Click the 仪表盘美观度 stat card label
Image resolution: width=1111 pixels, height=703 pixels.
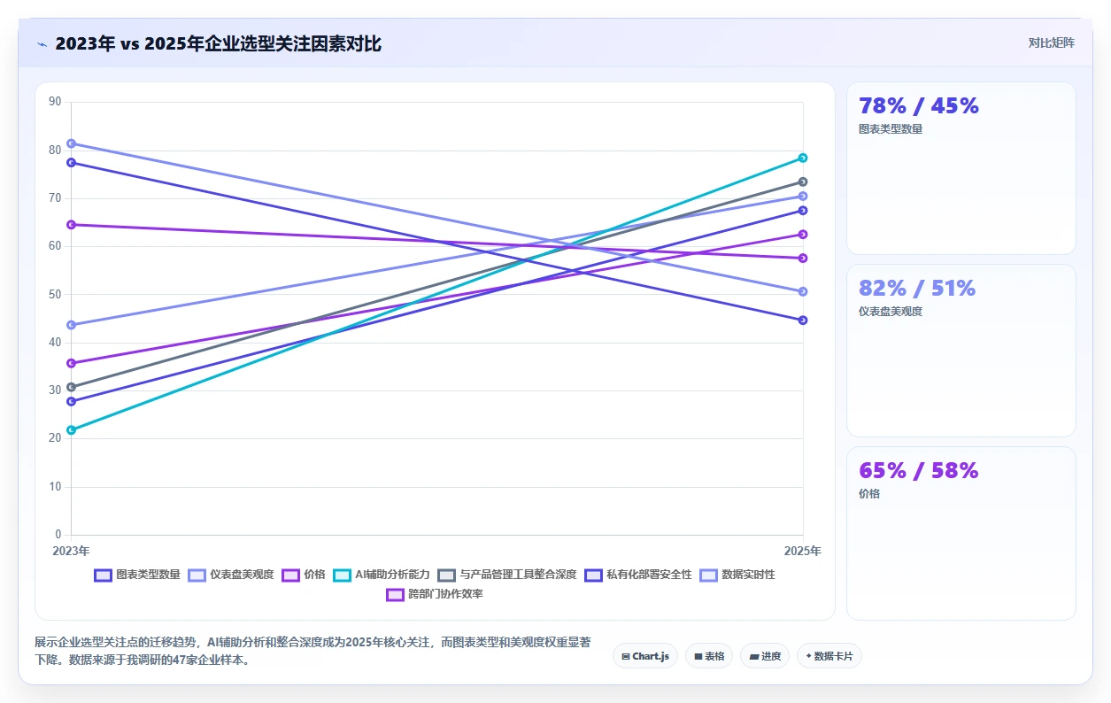[891, 312]
